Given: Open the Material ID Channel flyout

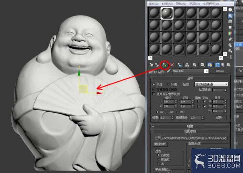Looking at the screenshot, I should tap(202, 65).
